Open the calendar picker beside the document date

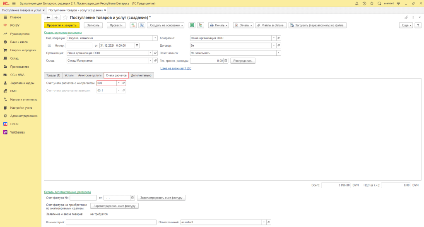click(x=137, y=45)
